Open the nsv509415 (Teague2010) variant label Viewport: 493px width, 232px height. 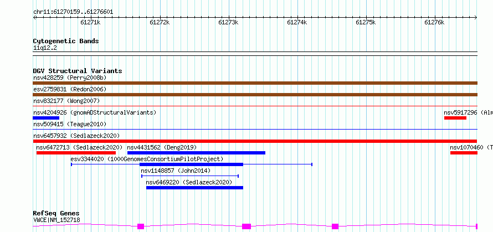point(70,124)
